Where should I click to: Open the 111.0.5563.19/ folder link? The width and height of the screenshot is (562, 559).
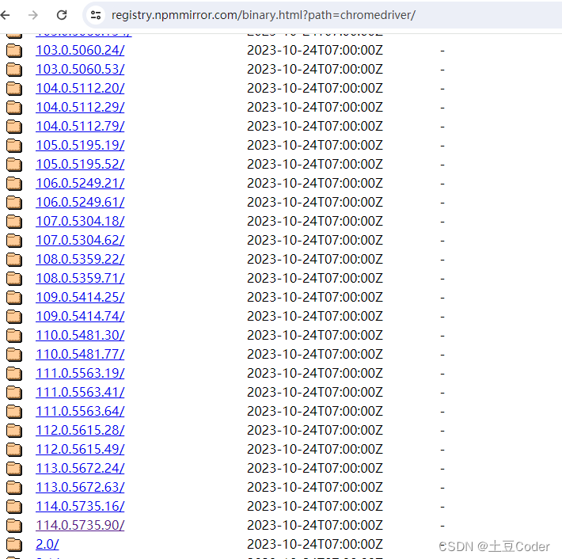80,373
